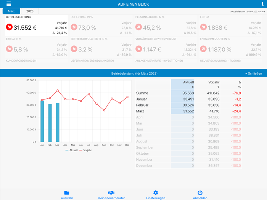Select the März bar in the chart

[x=58, y=122]
